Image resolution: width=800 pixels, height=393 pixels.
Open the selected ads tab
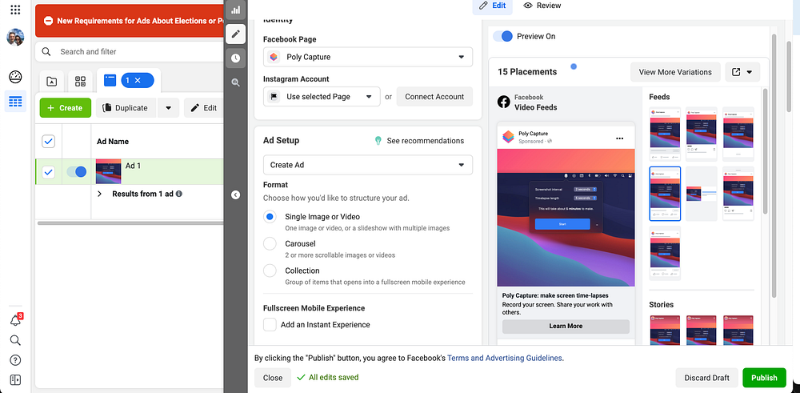click(129, 80)
